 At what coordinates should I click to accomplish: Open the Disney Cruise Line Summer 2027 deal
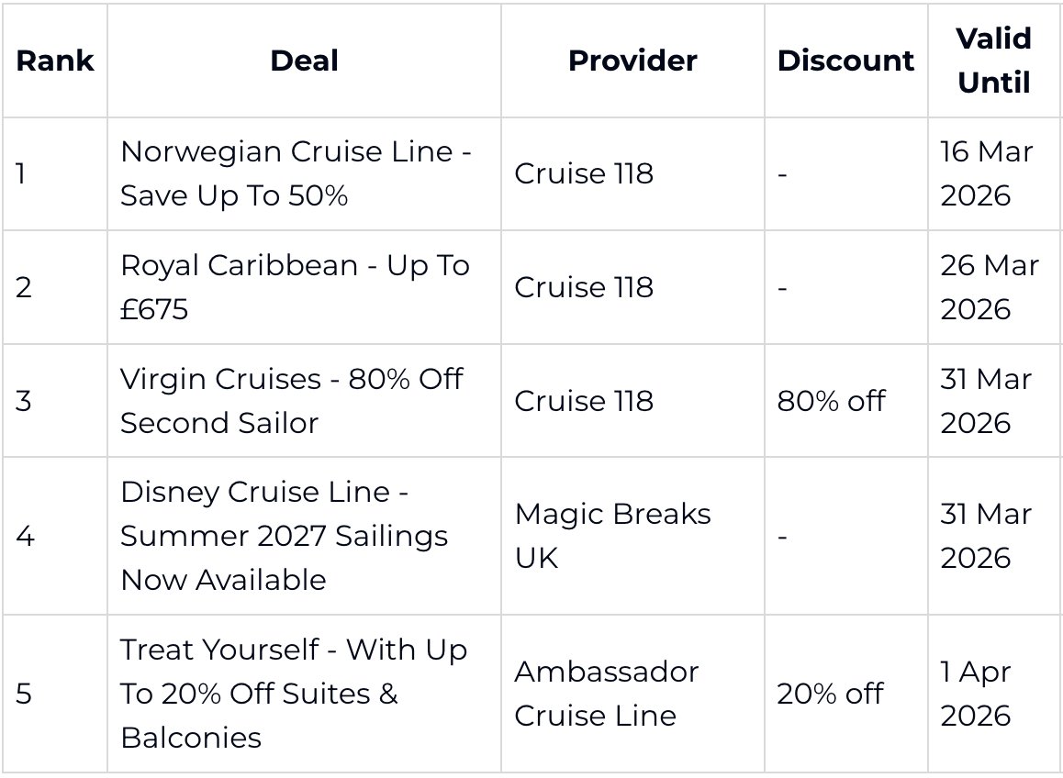pos(284,536)
